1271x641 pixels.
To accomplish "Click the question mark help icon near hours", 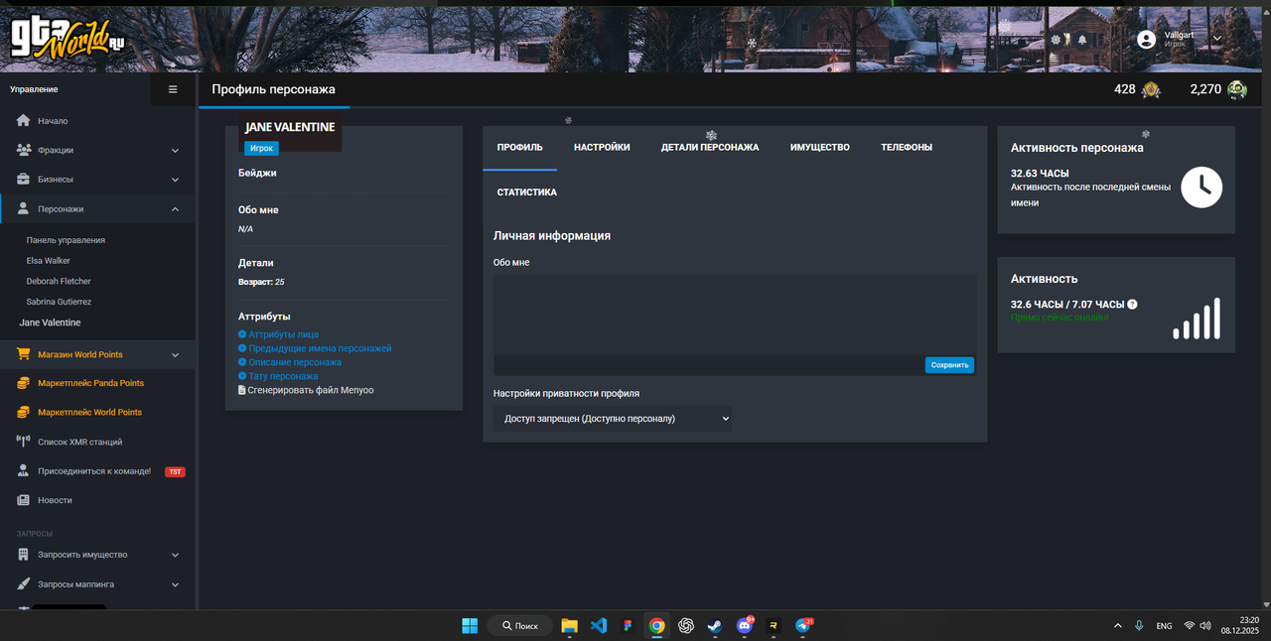I will (x=1133, y=305).
